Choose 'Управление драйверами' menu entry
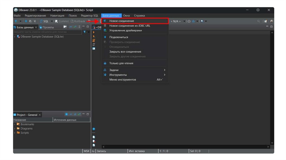286x160 pixels. point(125,30)
